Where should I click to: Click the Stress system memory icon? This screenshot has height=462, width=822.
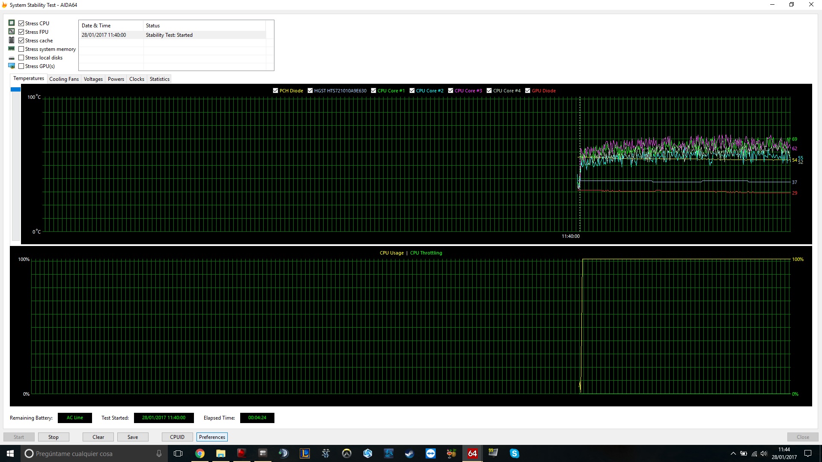click(x=12, y=49)
